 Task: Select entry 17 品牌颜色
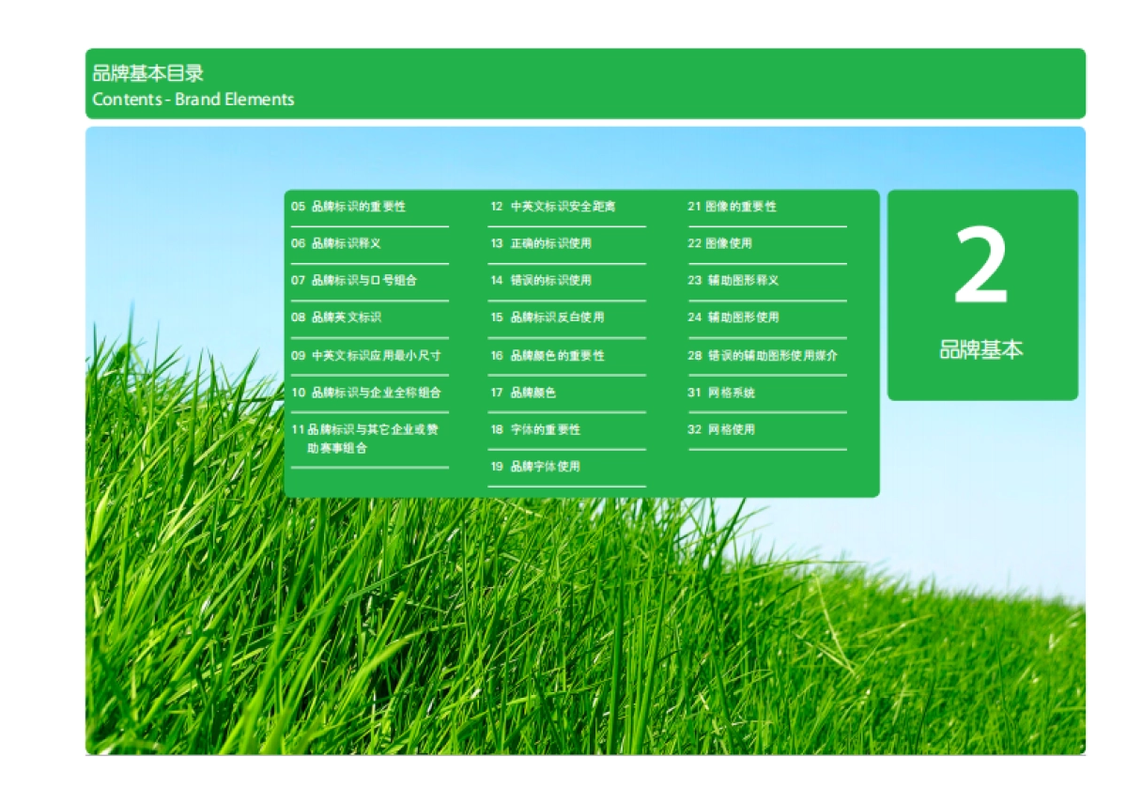coord(523,393)
